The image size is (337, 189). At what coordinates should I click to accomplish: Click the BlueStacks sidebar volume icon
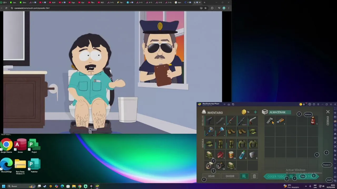click(x=335, y=113)
